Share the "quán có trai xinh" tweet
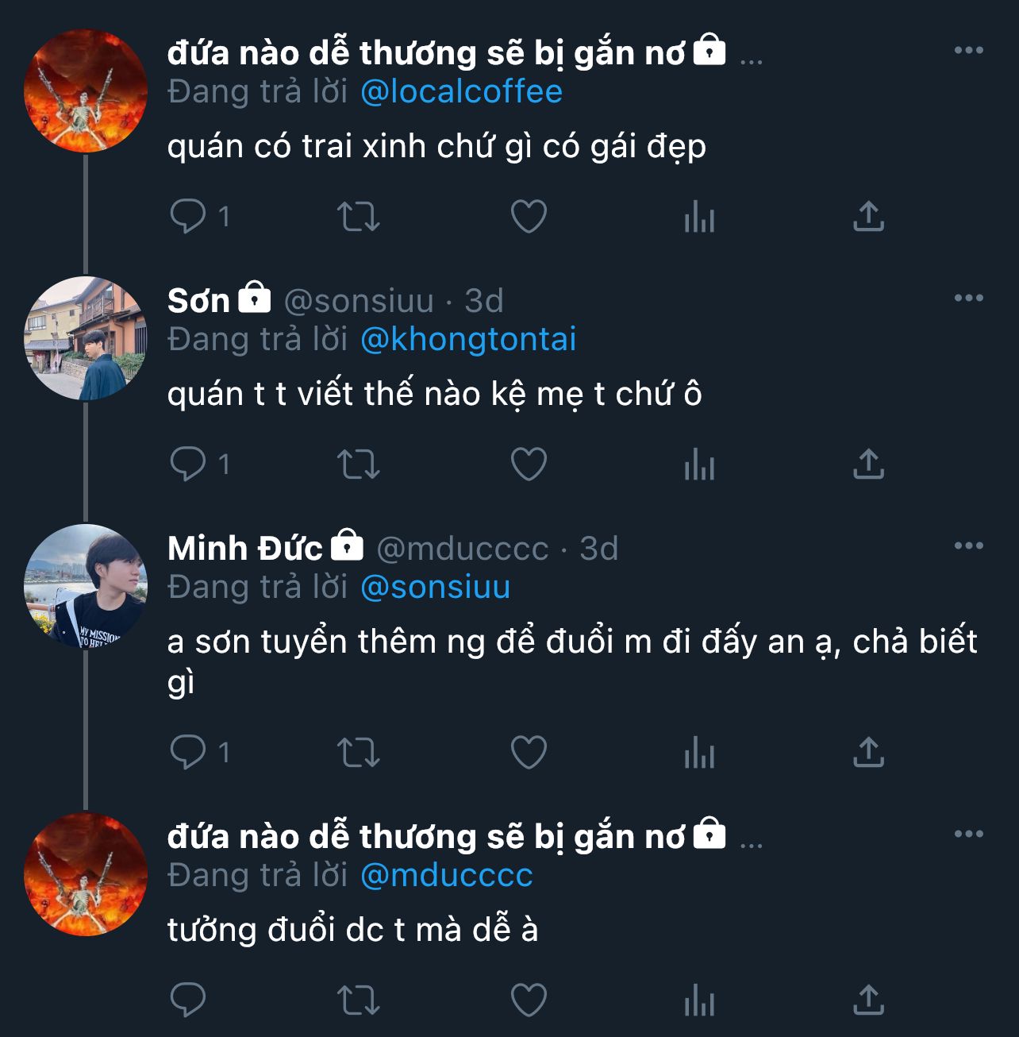This screenshot has height=1037, width=1019. (x=868, y=216)
